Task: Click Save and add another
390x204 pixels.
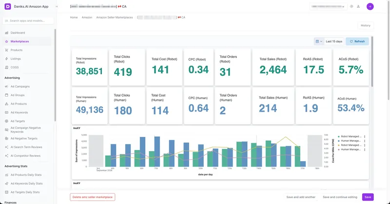Action: tap(301, 197)
